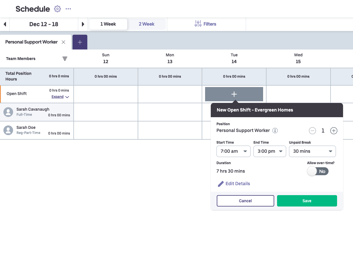The image size is (353, 254).
Task: Switch to the 2 Week view
Action: coord(146,24)
